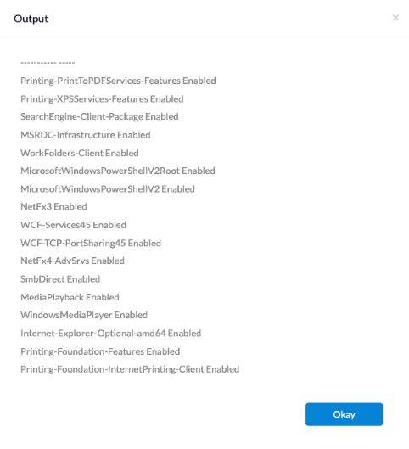Click the Printing-Foundation-InternetPrinting-Client Enabled line
409x449 pixels.
(x=130, y=369)
